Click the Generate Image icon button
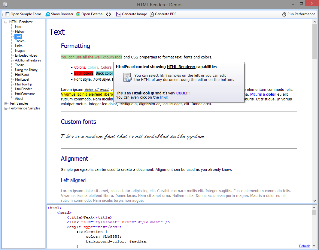Viewport: 319px width, 250px height. [132, 14]
